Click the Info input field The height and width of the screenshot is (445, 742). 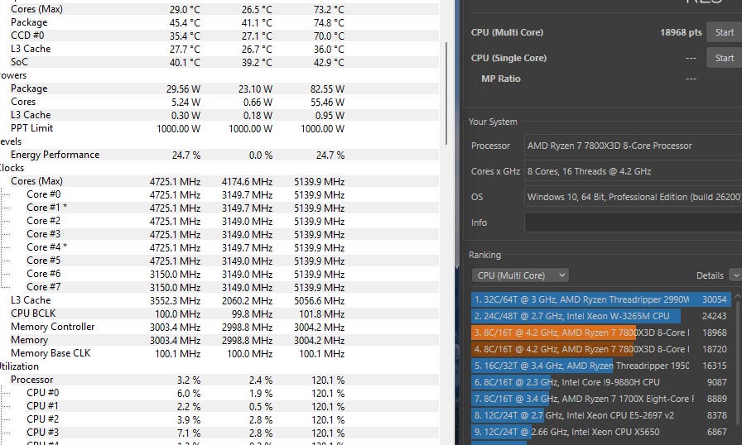(634, 222)
